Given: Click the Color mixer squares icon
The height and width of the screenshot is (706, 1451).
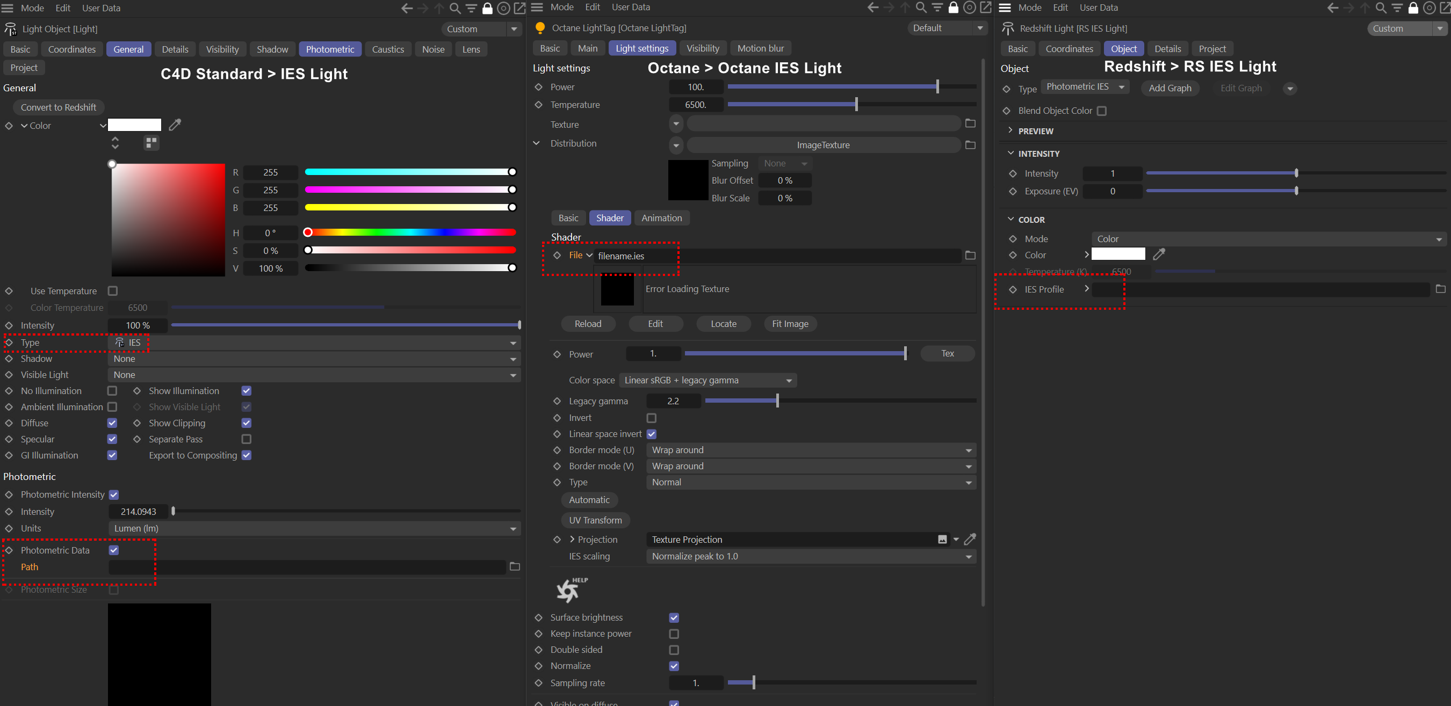Looking at the screenshot, I should (x=150, y=142).
